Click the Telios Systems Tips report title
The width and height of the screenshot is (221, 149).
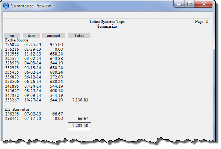point(107,22)
